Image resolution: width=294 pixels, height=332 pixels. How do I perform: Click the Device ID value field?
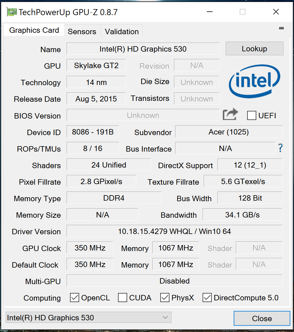point(93,132)
